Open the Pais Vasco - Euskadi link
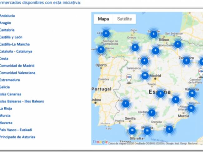Viewport: 203px width, 152px height. (16, 130)
